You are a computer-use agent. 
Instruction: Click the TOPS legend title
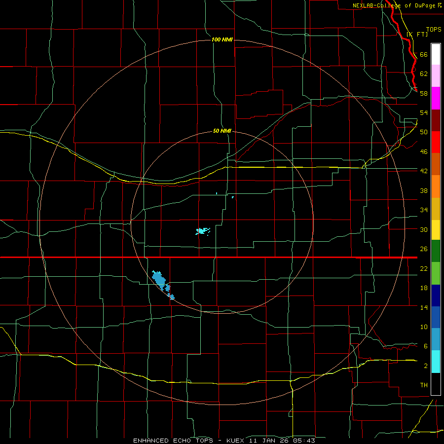tap(434, 29)
